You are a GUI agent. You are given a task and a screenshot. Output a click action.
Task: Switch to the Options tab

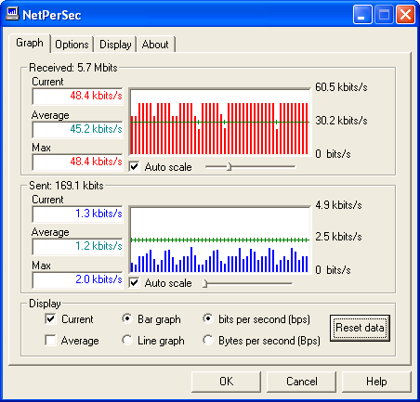[72, 45]
